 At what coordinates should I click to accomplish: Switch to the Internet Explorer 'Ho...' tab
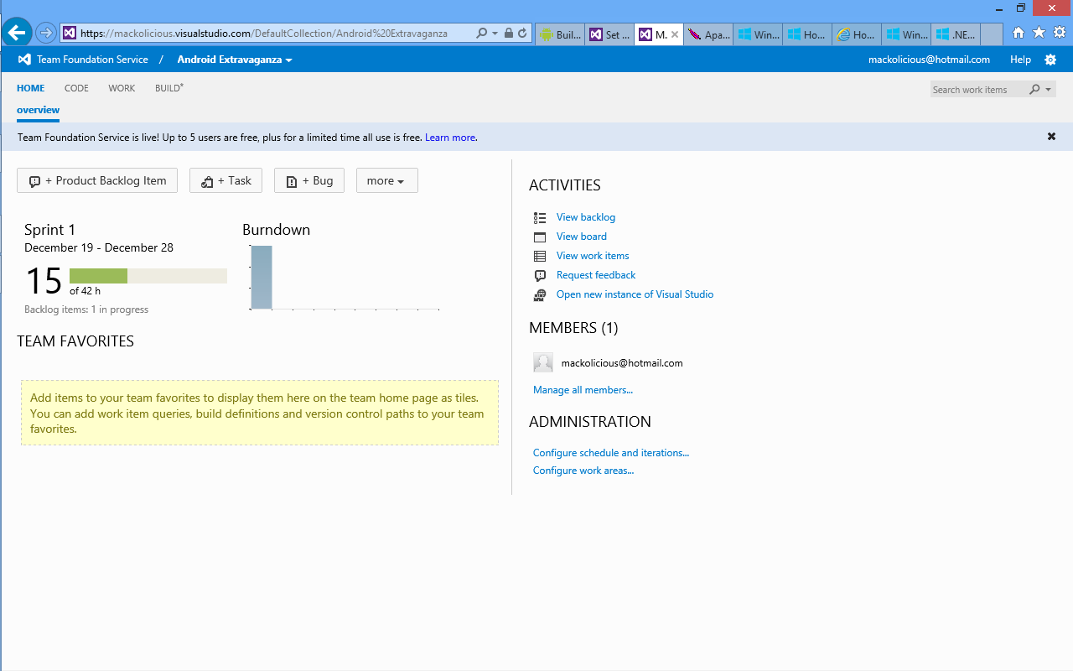point(856,34)
